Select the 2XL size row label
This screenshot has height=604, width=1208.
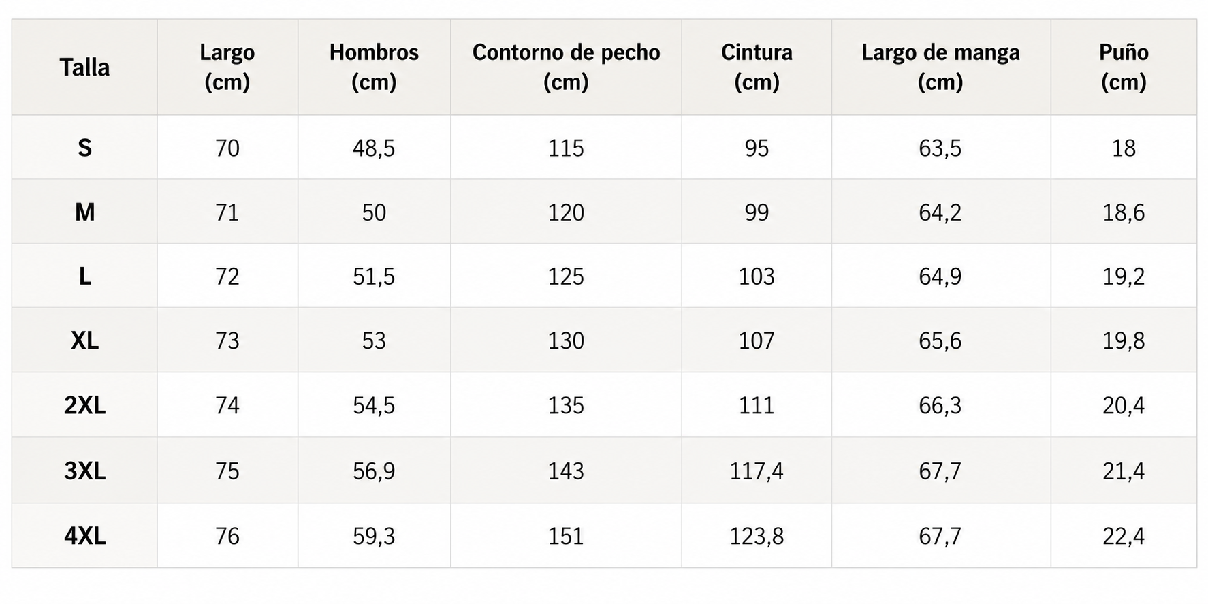click(x=84, y=405)
